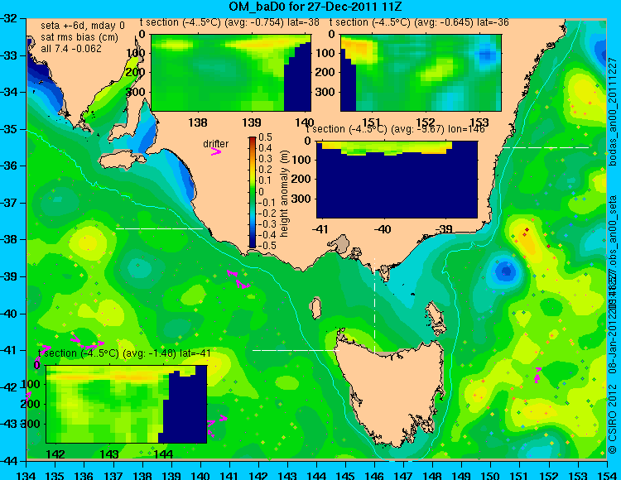Click the "t section ... lat=-38" heading

click(229, 22)
